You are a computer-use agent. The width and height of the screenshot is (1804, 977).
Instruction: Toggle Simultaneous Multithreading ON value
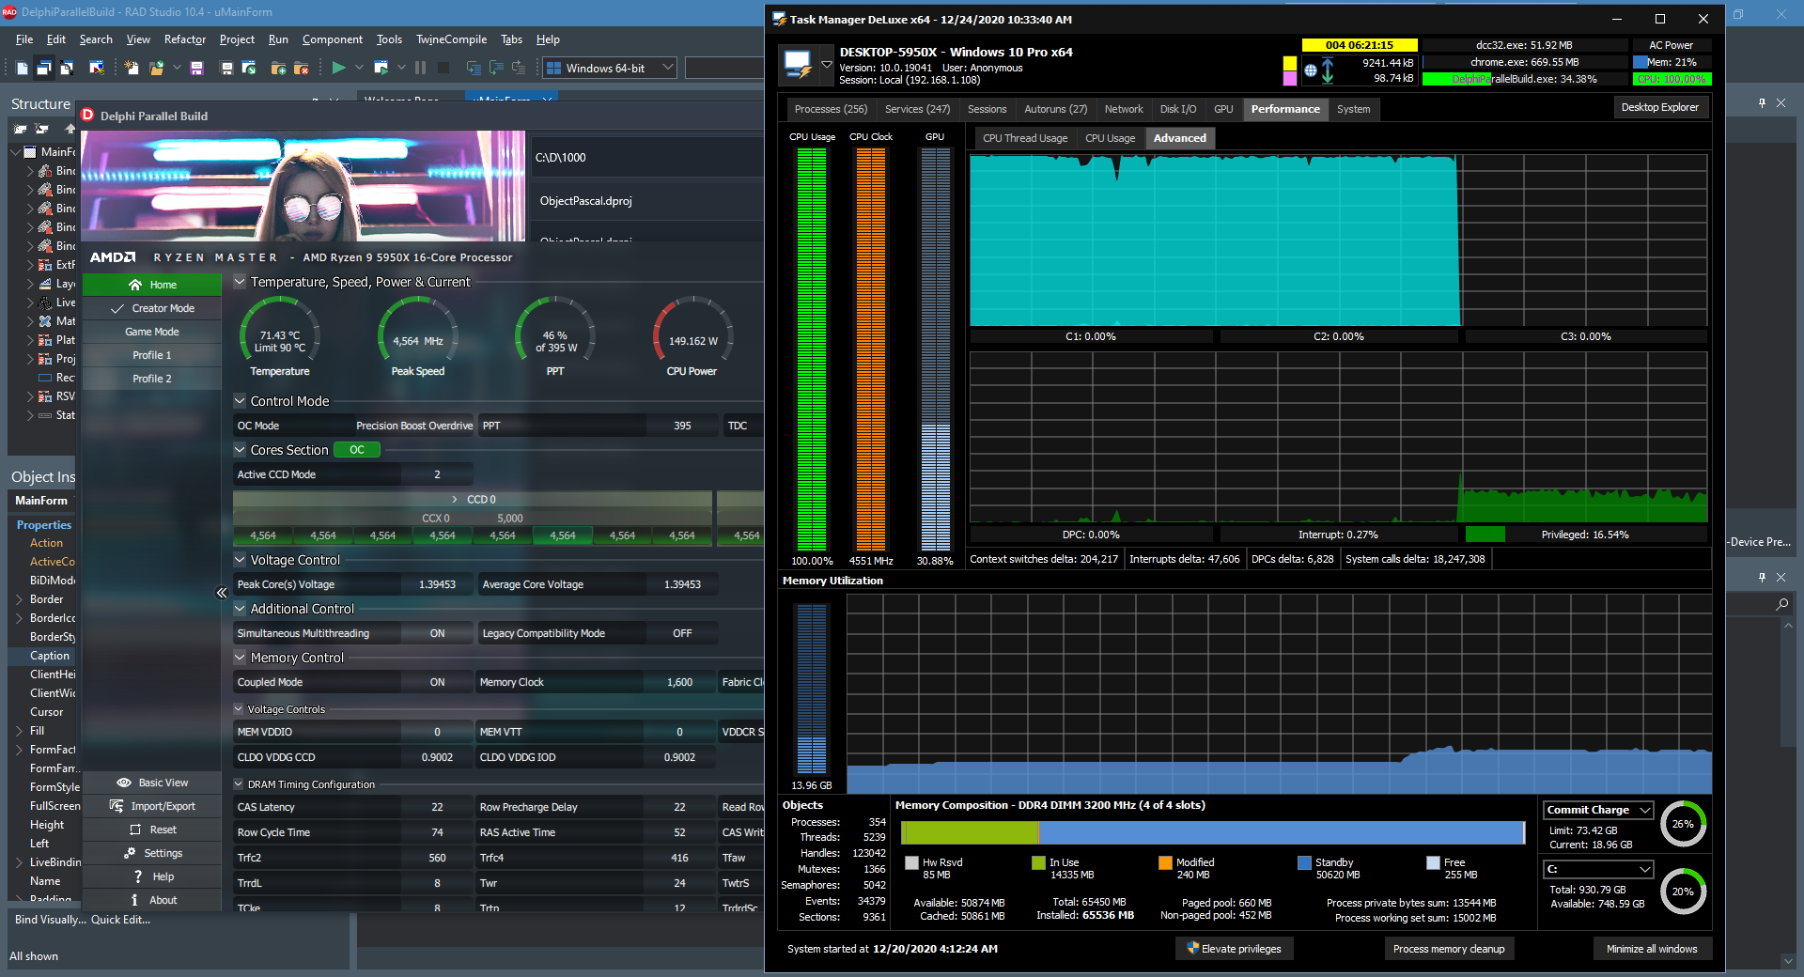click(437, 633)
